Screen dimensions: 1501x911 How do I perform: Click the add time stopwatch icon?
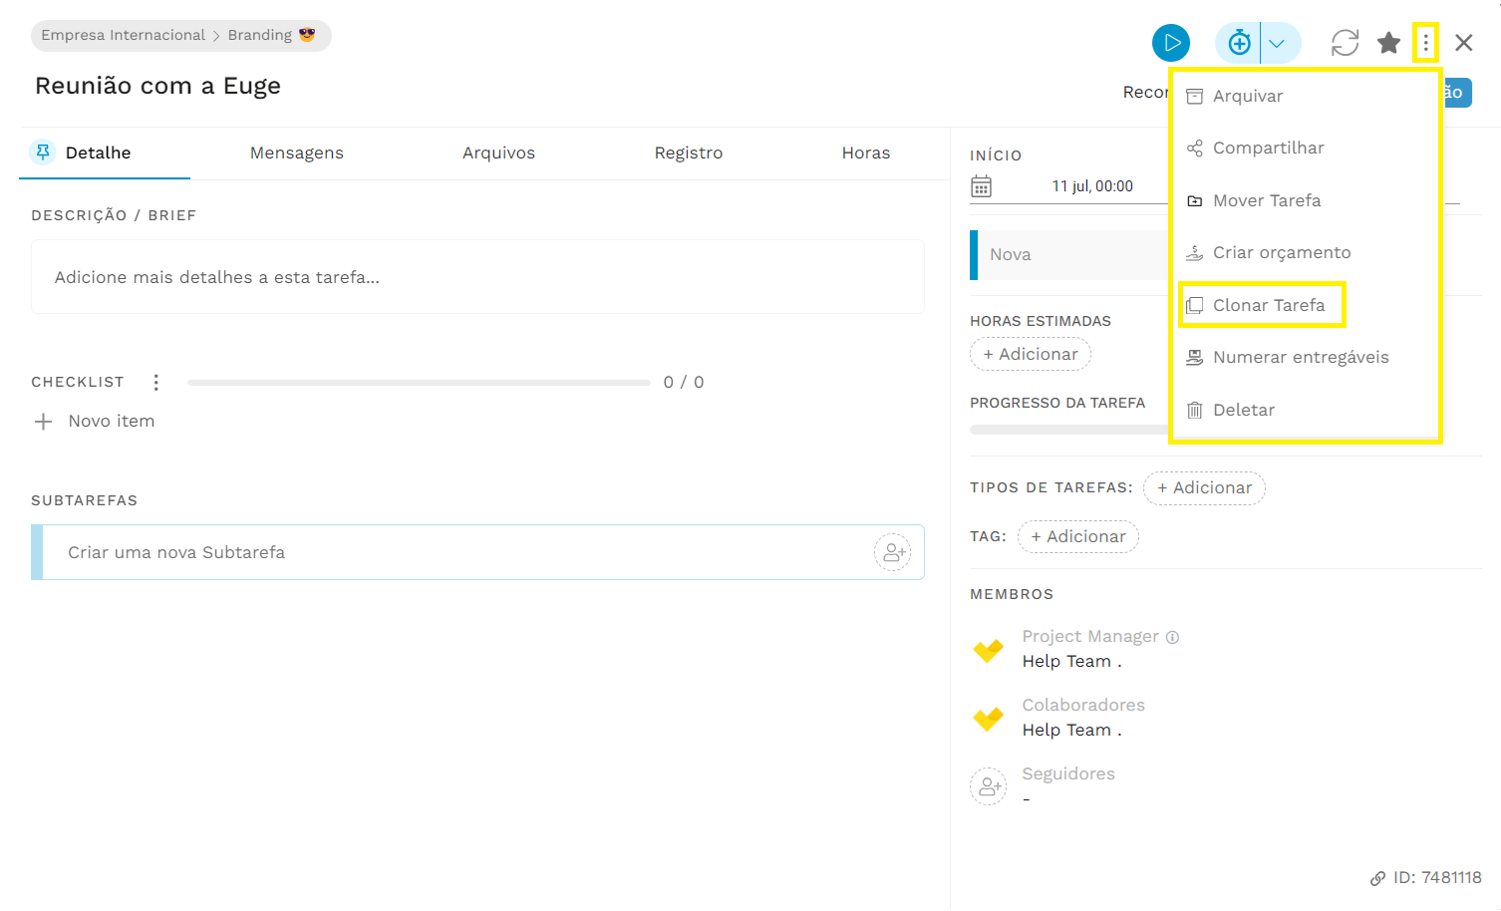click(1239, 43)
